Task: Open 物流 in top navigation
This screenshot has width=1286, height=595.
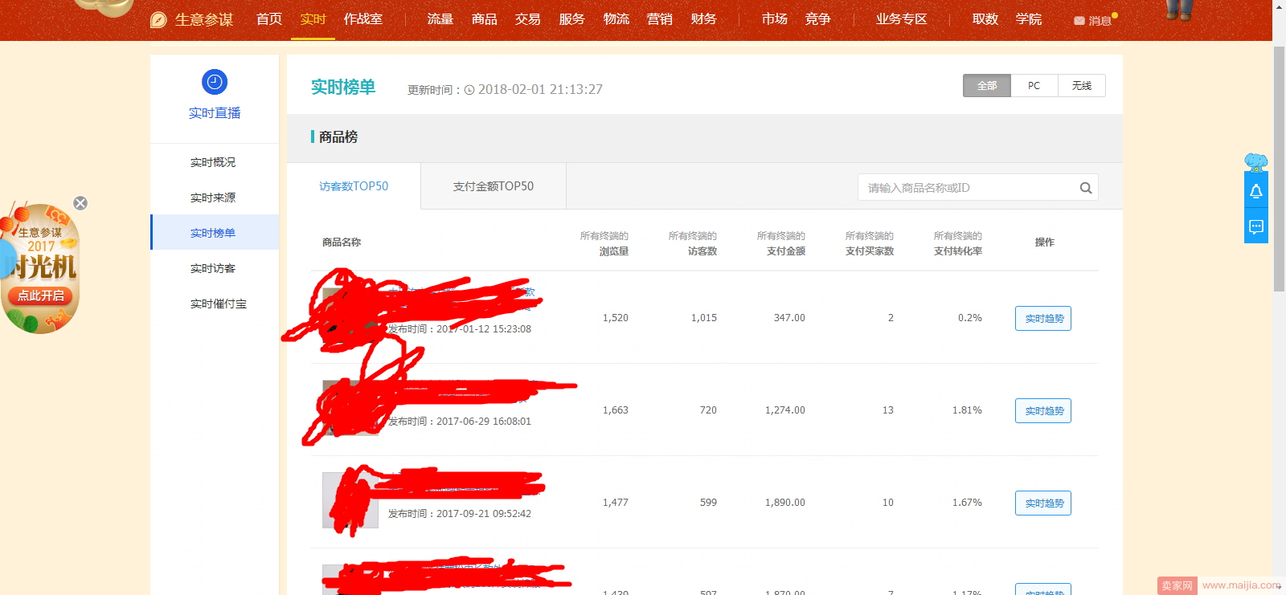Action: 616,19
